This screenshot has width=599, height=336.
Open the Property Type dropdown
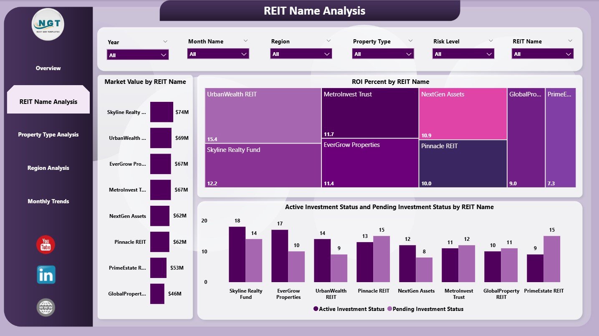tap(382, 54)
